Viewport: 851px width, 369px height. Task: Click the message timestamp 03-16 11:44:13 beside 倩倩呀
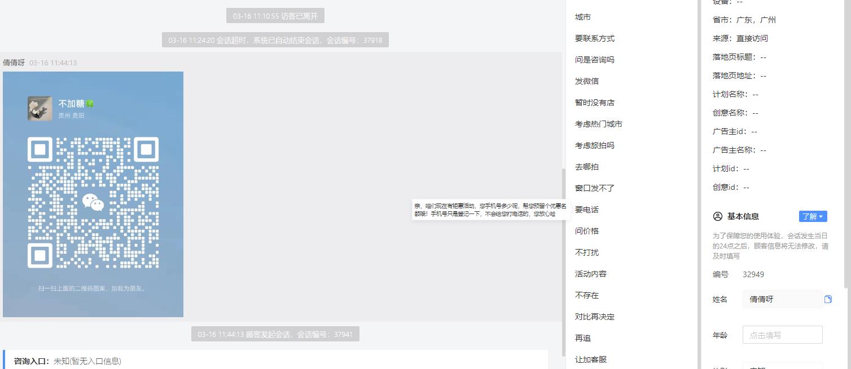pos(53,63)
